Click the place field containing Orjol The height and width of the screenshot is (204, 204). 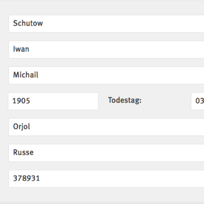pos(106,127)
